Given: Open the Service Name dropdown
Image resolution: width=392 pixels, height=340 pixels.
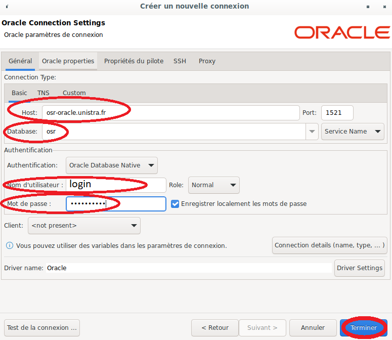Looking at the screenshot, I should point(353,132).
